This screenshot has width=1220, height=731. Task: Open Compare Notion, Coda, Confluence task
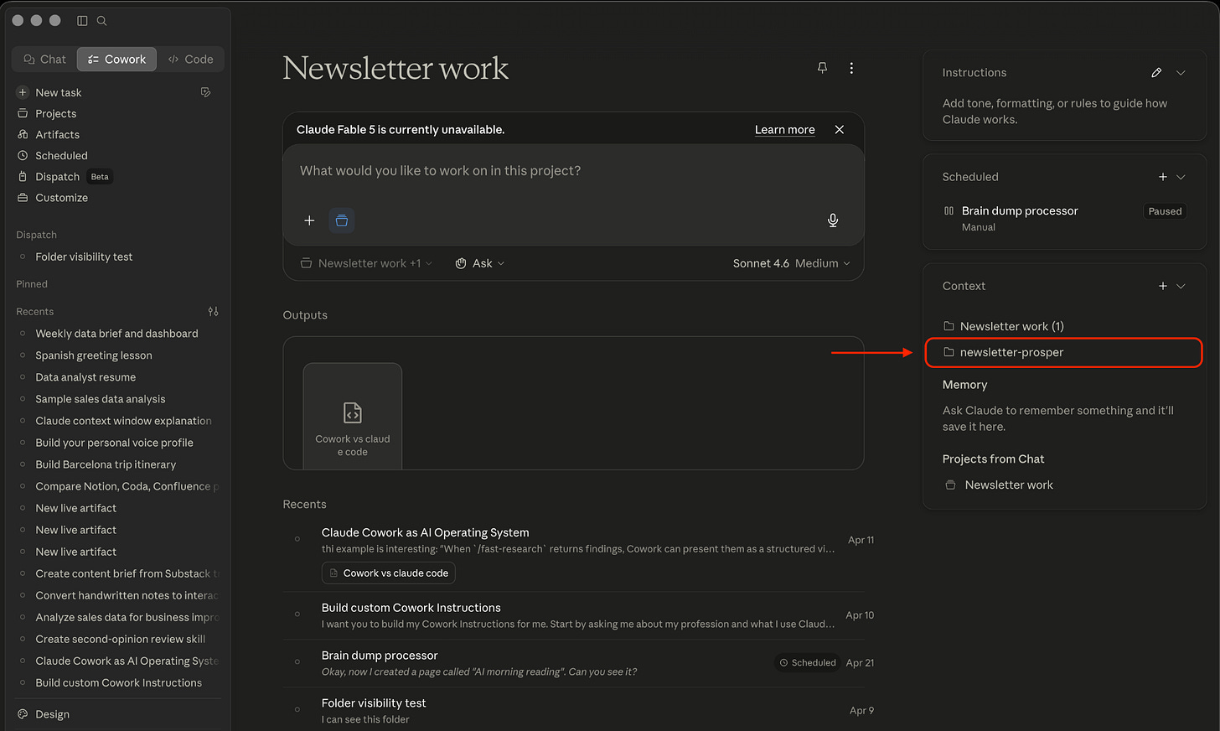click(x=126, y=486)
